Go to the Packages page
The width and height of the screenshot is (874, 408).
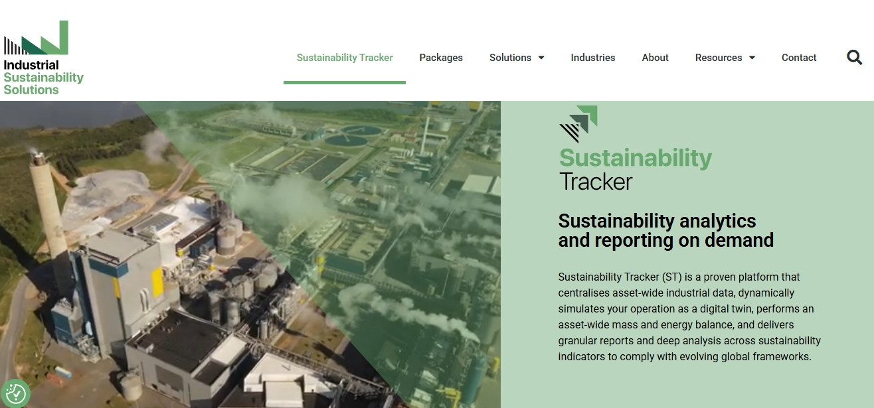[x=441, y=58]
